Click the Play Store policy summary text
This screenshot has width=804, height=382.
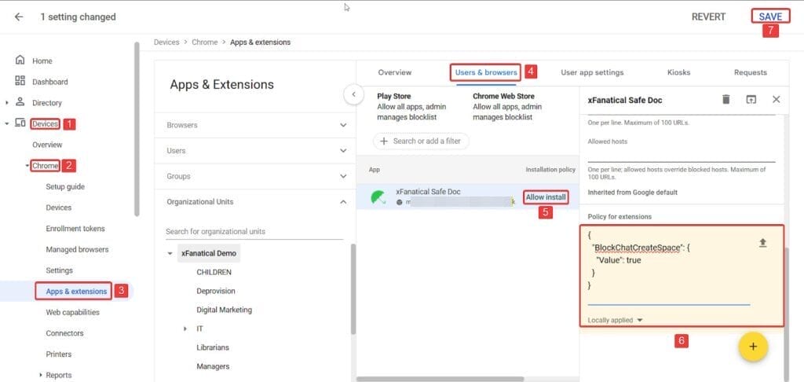(x=411, y=106)
